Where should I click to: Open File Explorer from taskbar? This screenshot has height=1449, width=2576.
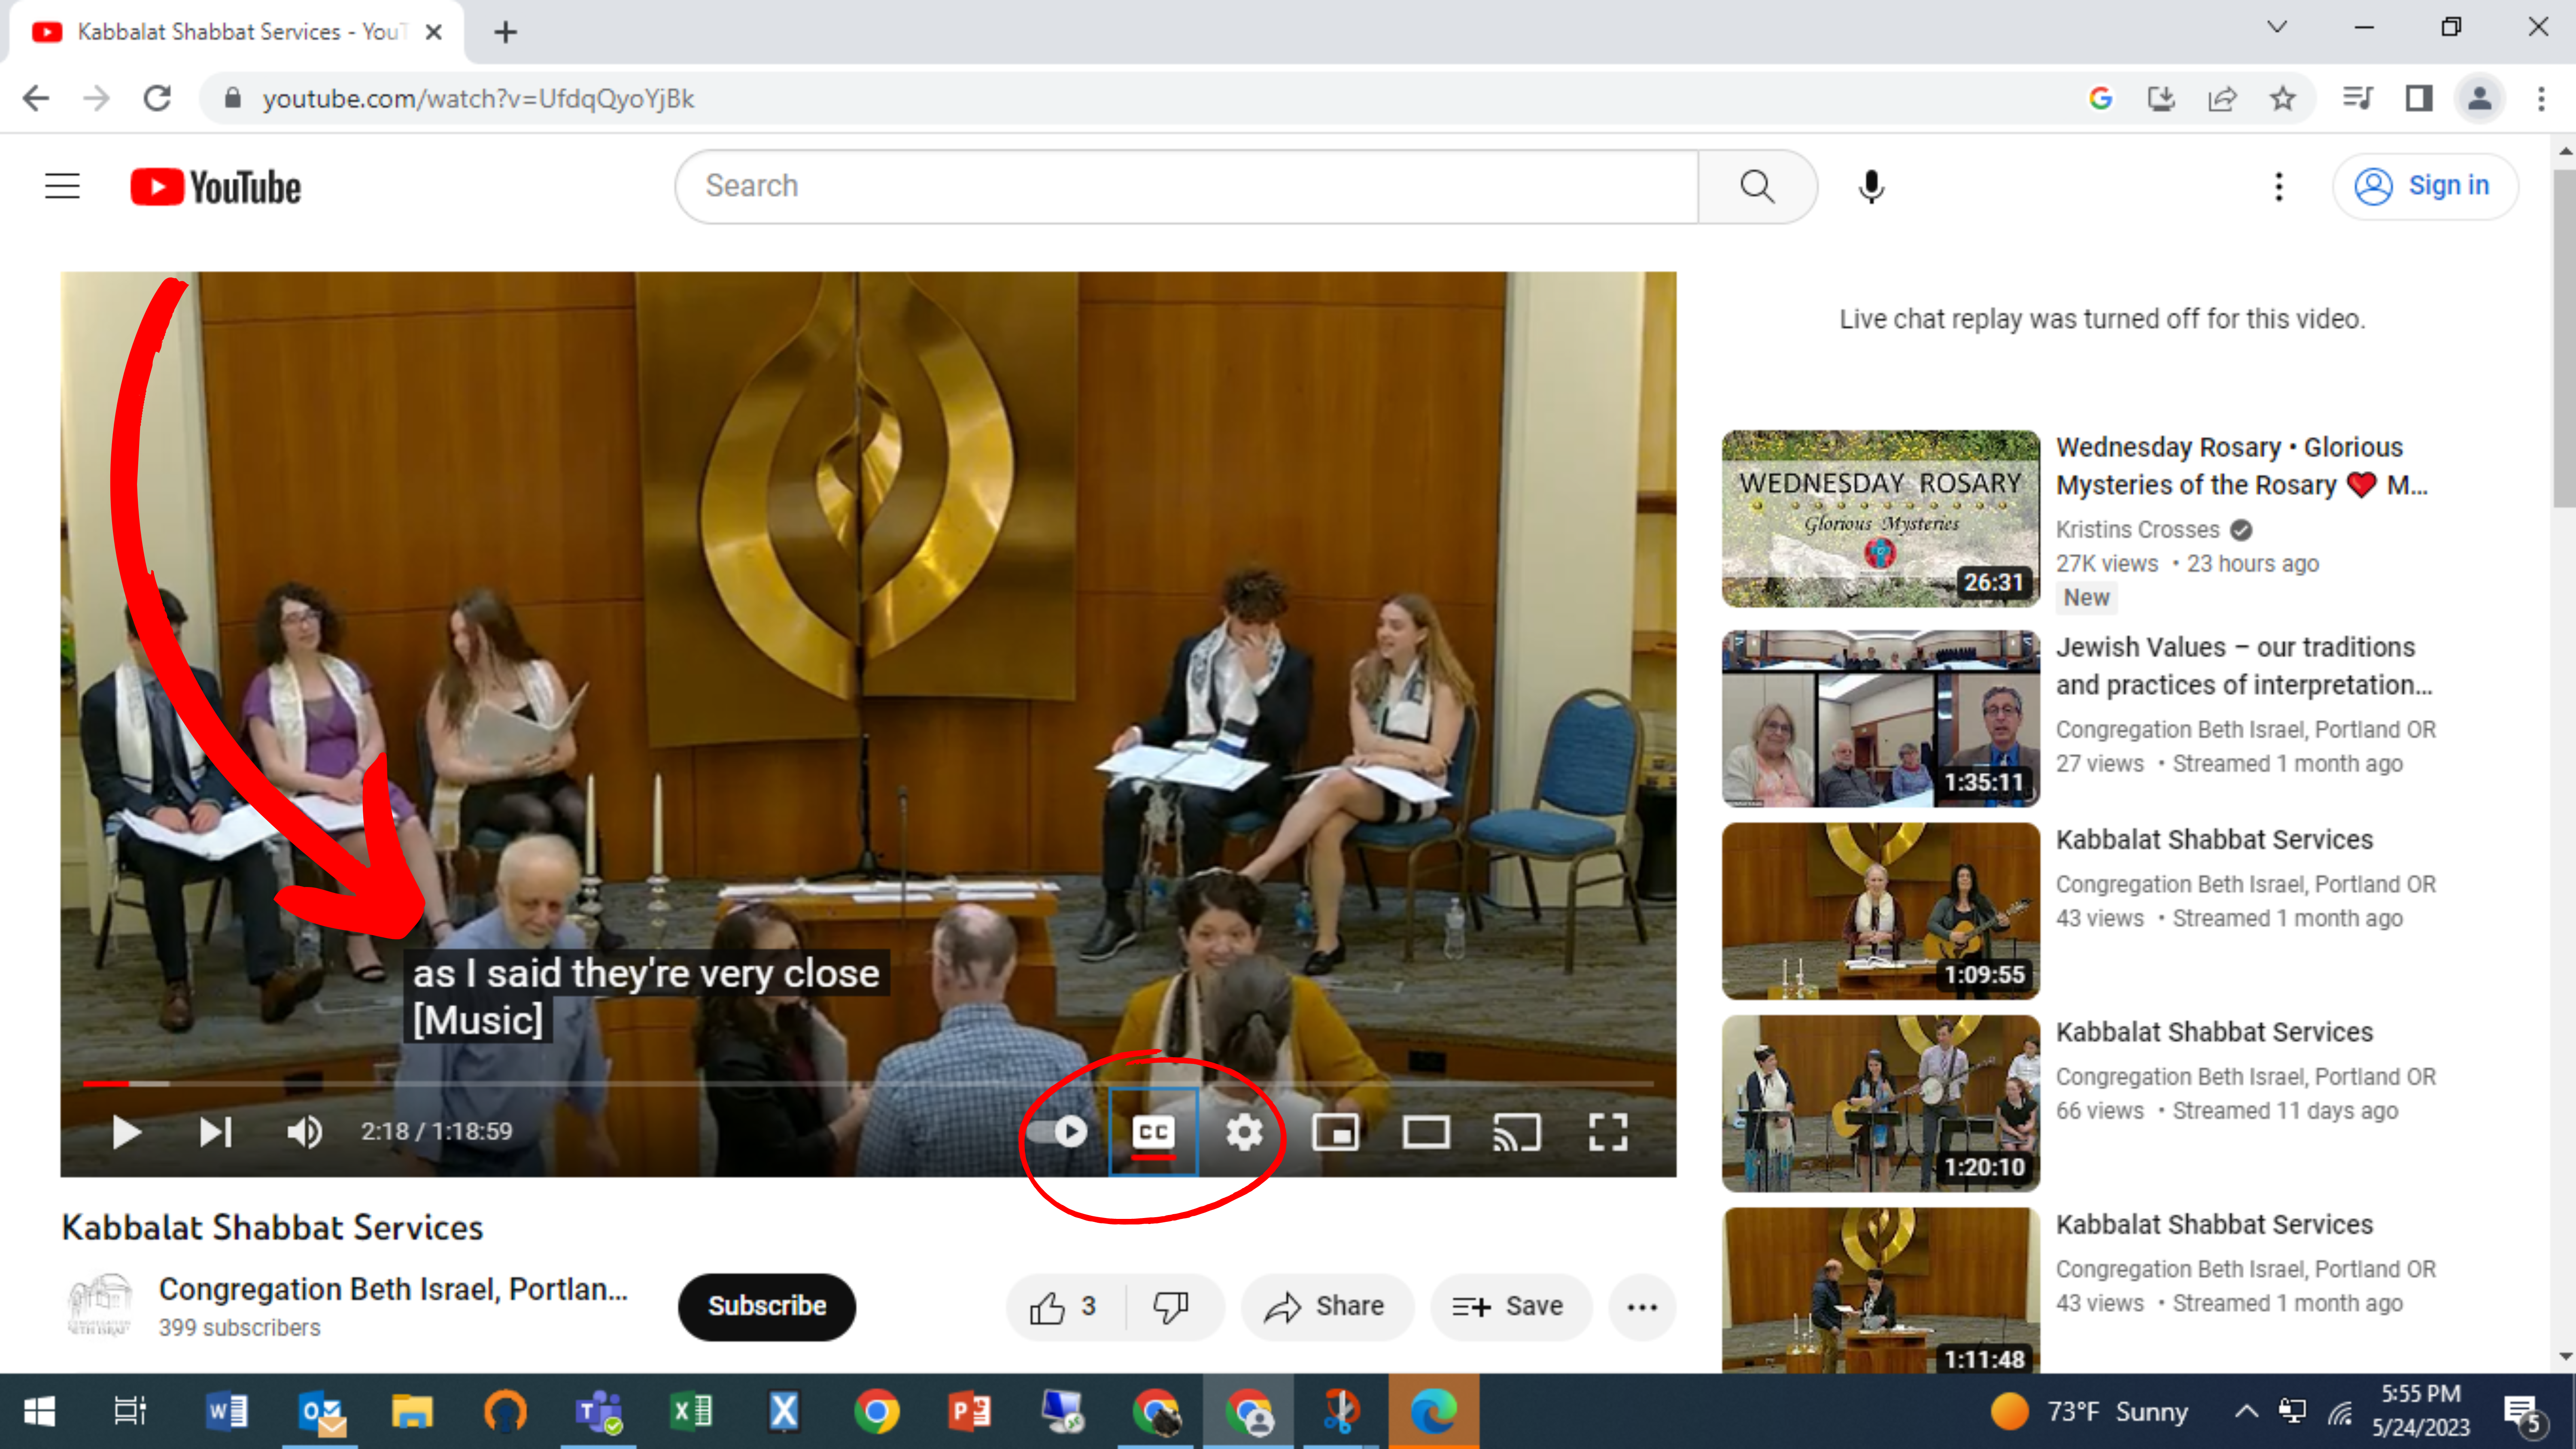(x=412, y=1411)
